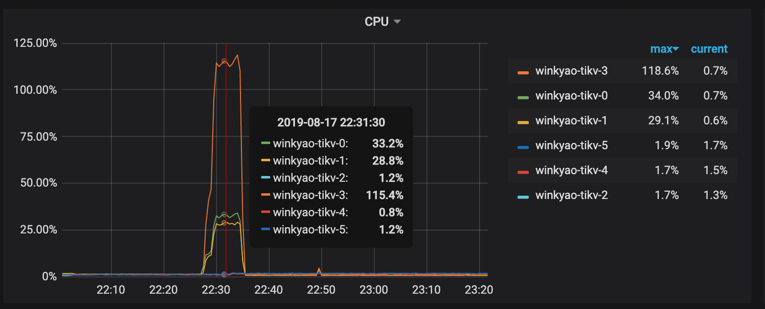Sort legend by the max column header
Screen dimensions: 765x309
click(661, 49)
